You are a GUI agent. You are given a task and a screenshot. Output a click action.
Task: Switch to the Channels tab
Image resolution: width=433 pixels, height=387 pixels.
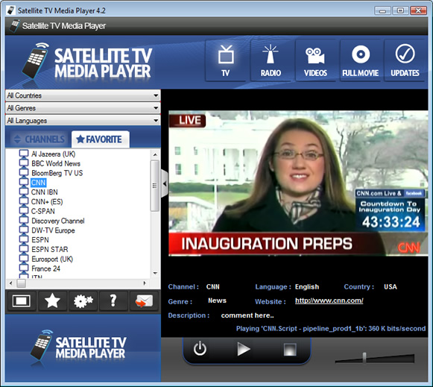point(39,139)
